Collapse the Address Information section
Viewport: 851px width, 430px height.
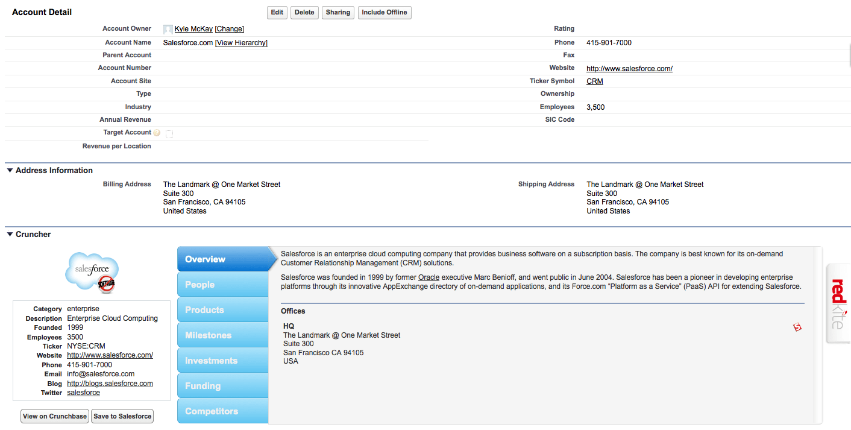pyautogui.click(x=10, y=171)
